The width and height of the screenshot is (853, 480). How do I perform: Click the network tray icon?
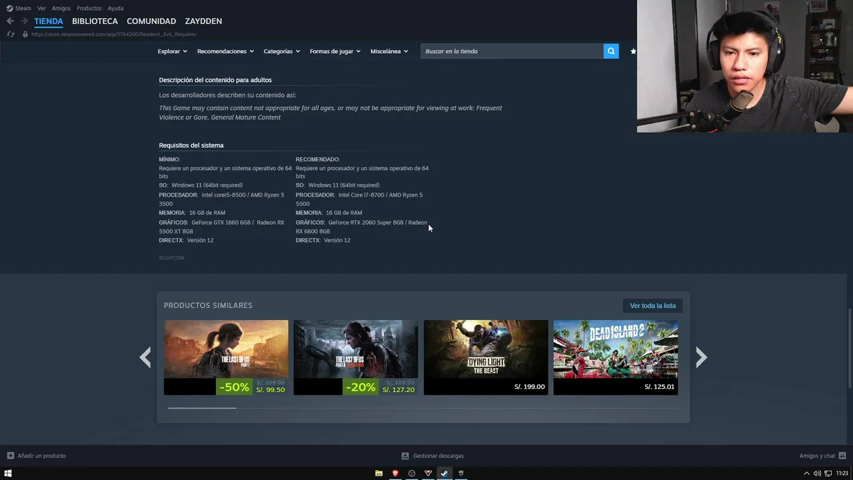829,473
